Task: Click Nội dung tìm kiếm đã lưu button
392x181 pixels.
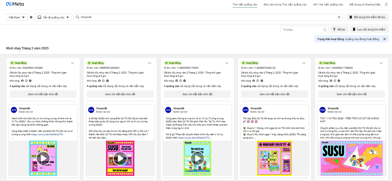Action: [367, 17]
